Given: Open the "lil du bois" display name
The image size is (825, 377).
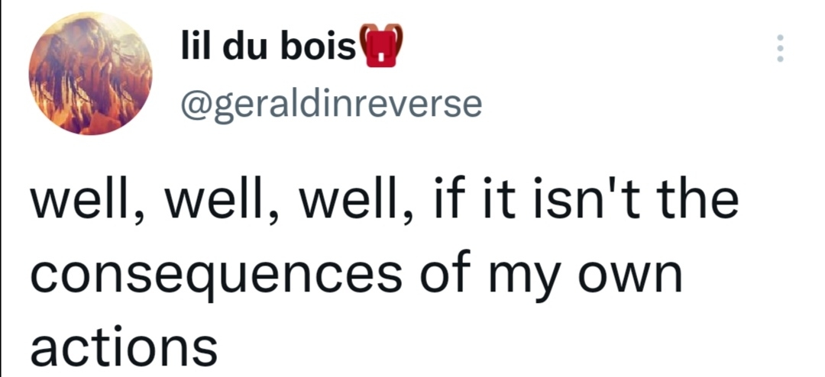Looking at the screenshot, I should point(268,47).
